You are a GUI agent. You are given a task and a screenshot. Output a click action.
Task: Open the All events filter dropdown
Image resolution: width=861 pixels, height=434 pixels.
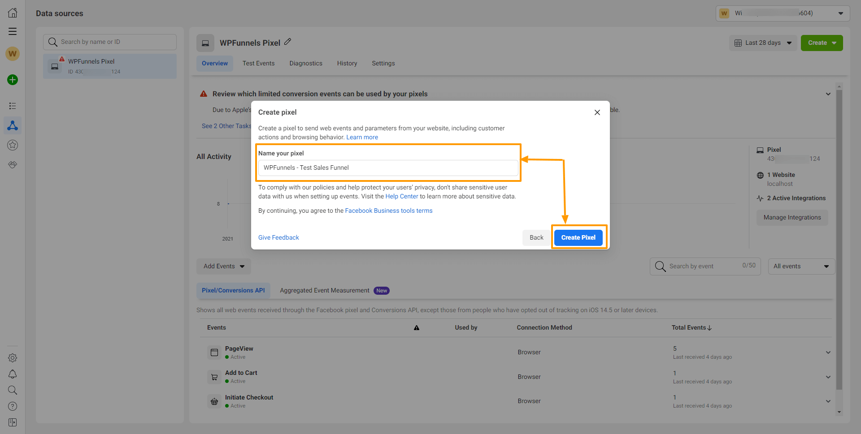pyautogui.click(x=801, y=266)
